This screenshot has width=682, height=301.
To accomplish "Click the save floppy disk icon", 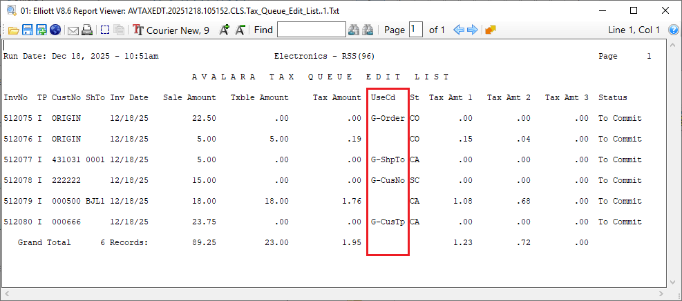I will 28,30.
